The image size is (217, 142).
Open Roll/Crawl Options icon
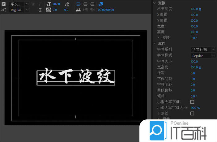click(x=4, y=10)
